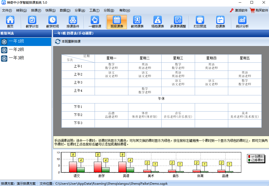Open the 文件(F) menu
The height and width of the screenshot is (186, 269).
[7, 10]
